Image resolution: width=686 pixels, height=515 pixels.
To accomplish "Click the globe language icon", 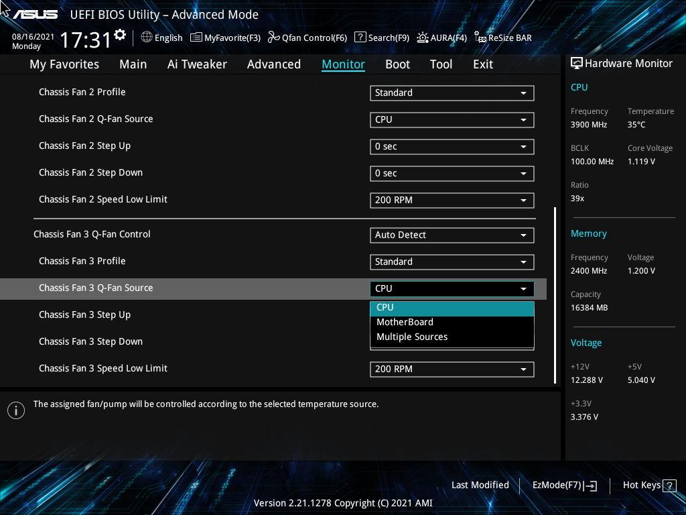I will tap(147, 38).
